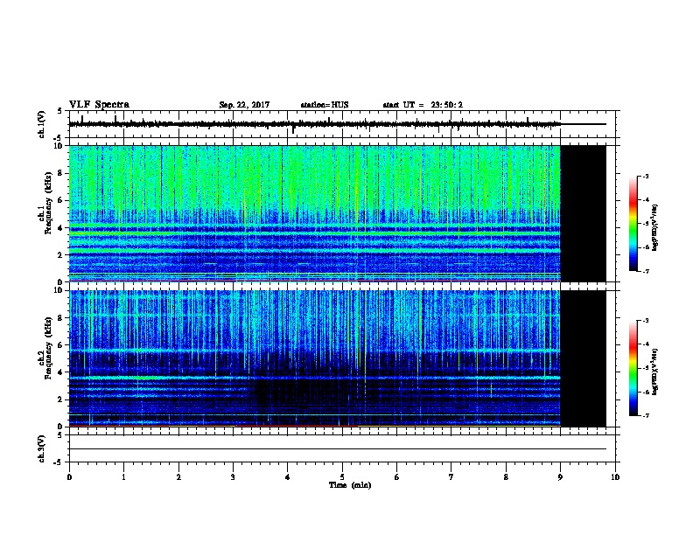Click the ch.3 flat voltage trace

[338, 449]
